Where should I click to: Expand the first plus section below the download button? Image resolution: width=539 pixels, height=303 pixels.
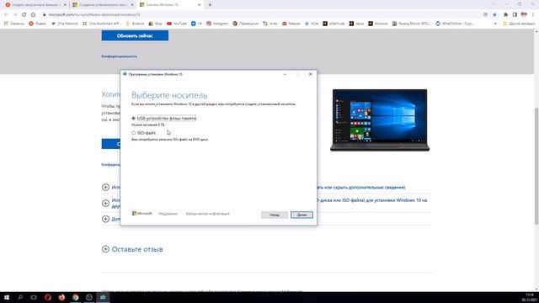[x=105, y=187]
